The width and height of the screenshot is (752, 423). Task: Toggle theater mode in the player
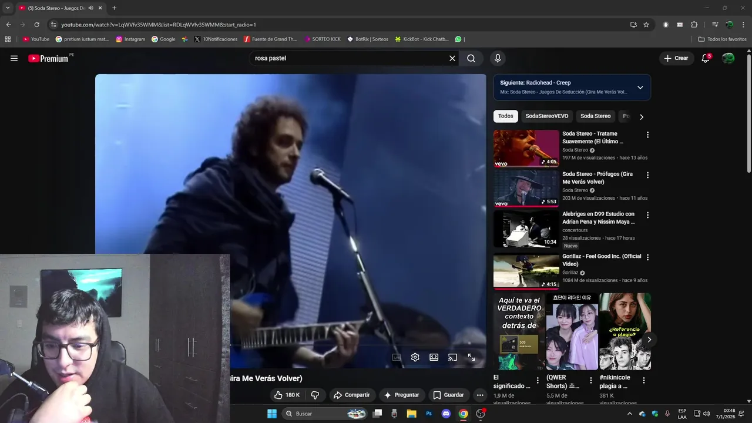(x=434, y=357)
